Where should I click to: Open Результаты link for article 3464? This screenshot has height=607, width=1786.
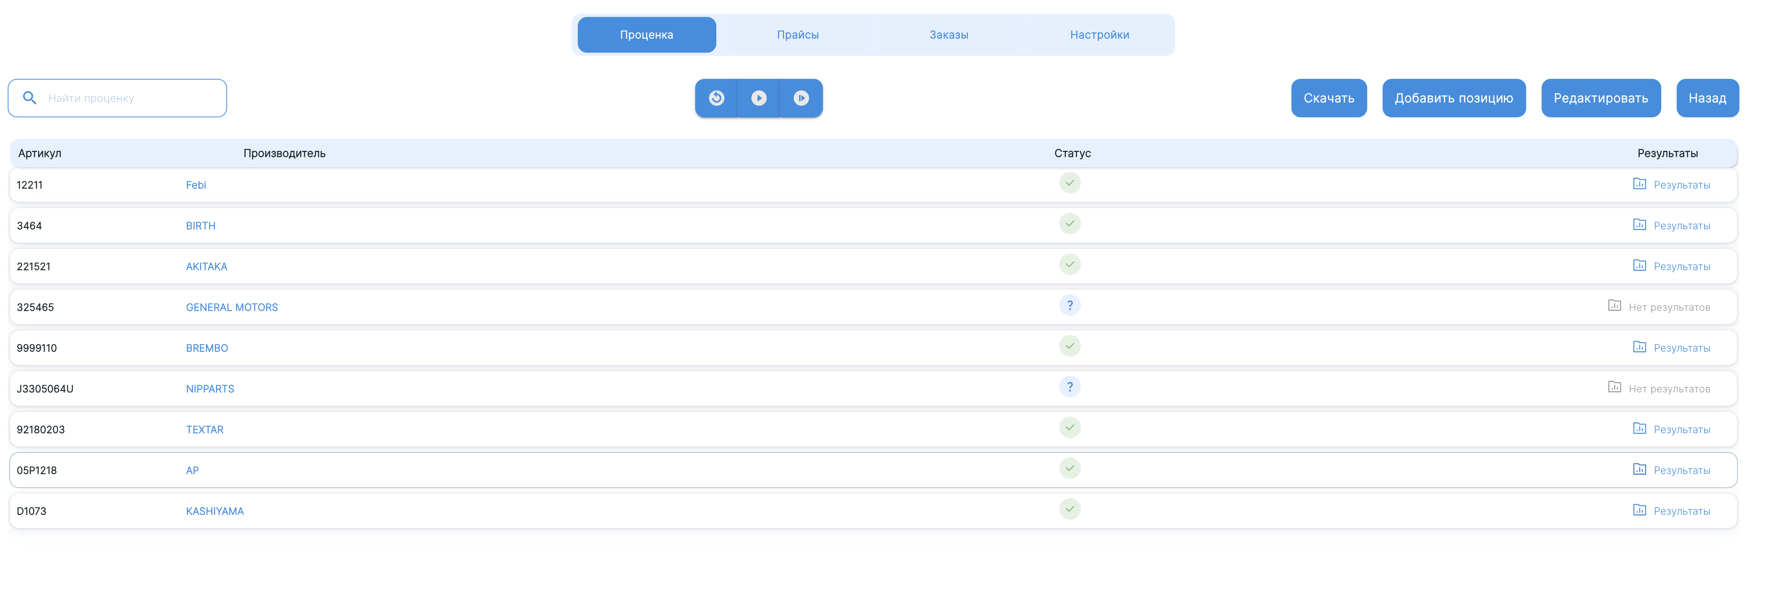[x=1681, y=226]
